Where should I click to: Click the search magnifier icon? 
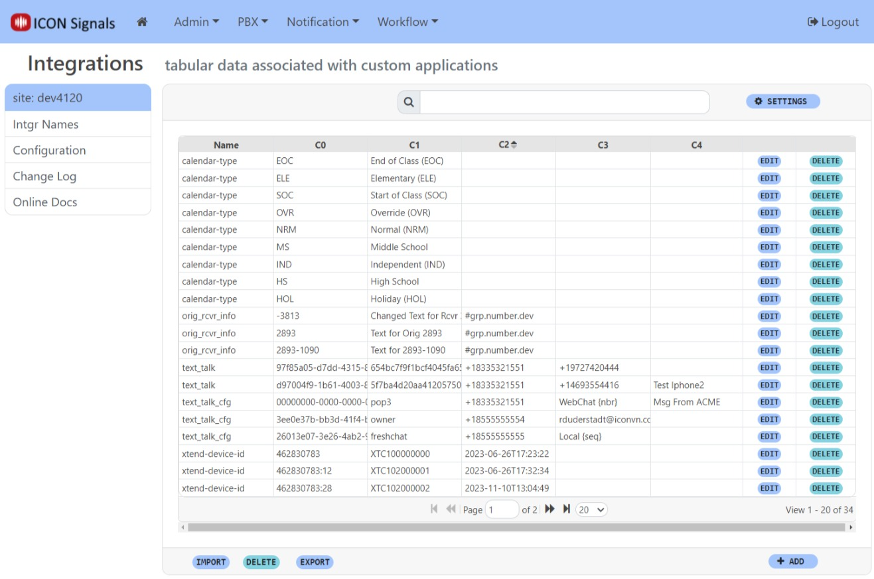coord(409,102)
